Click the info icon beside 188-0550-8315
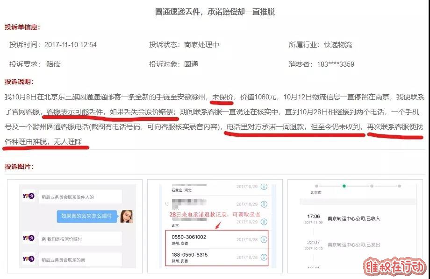The width and height of the screenshot is (430, 279). pos(264,257)
